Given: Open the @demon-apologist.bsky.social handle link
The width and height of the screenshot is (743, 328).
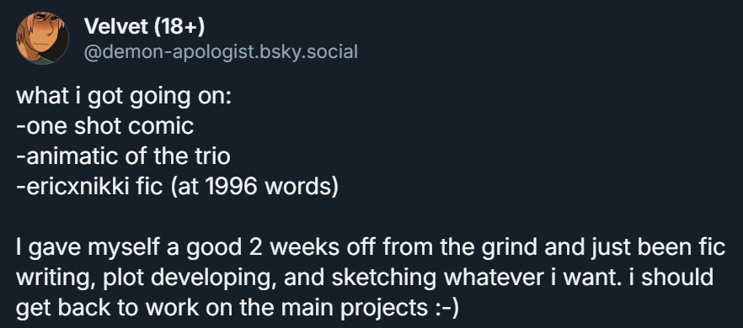Looking at the screenshot, I should point(221,51).
